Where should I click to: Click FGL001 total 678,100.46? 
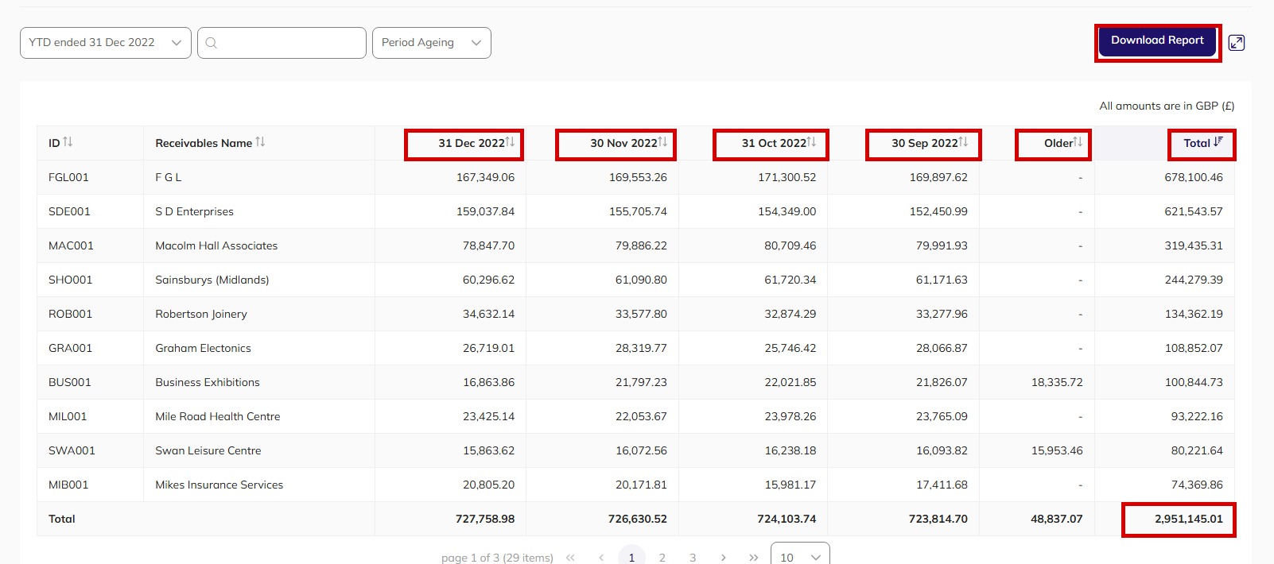click(x=1194, y=177)
